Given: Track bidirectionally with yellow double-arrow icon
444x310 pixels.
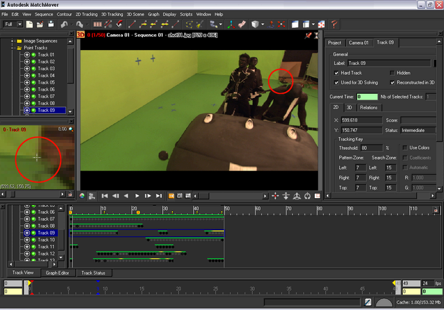Looking at the screenshot, I should [165, 24].
